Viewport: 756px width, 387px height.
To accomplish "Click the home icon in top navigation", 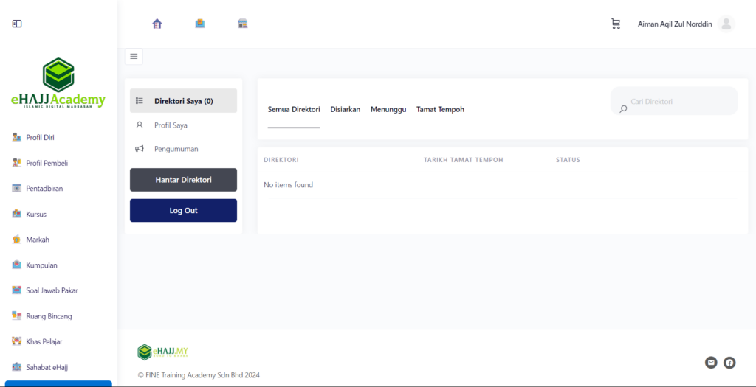I will (x=157, y=24).
